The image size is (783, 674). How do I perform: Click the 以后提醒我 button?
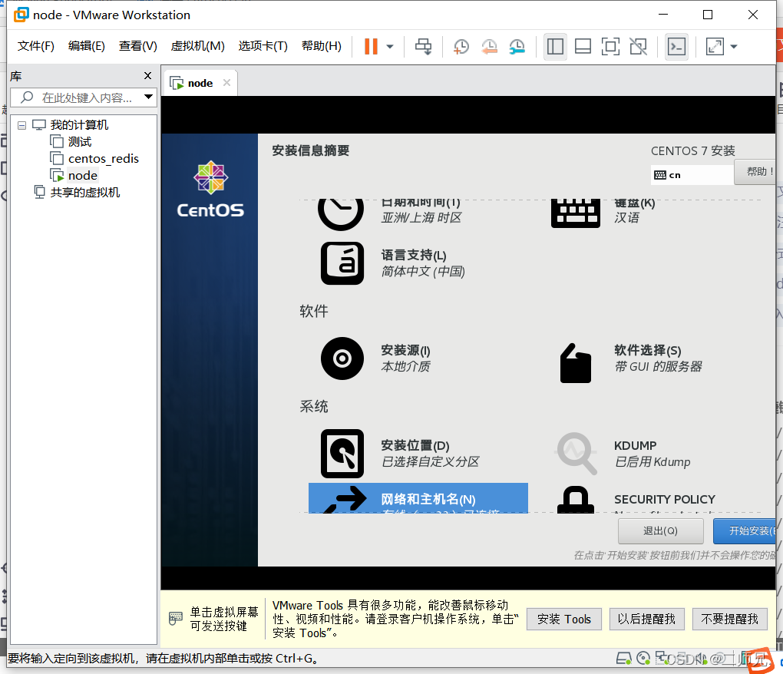646,619
